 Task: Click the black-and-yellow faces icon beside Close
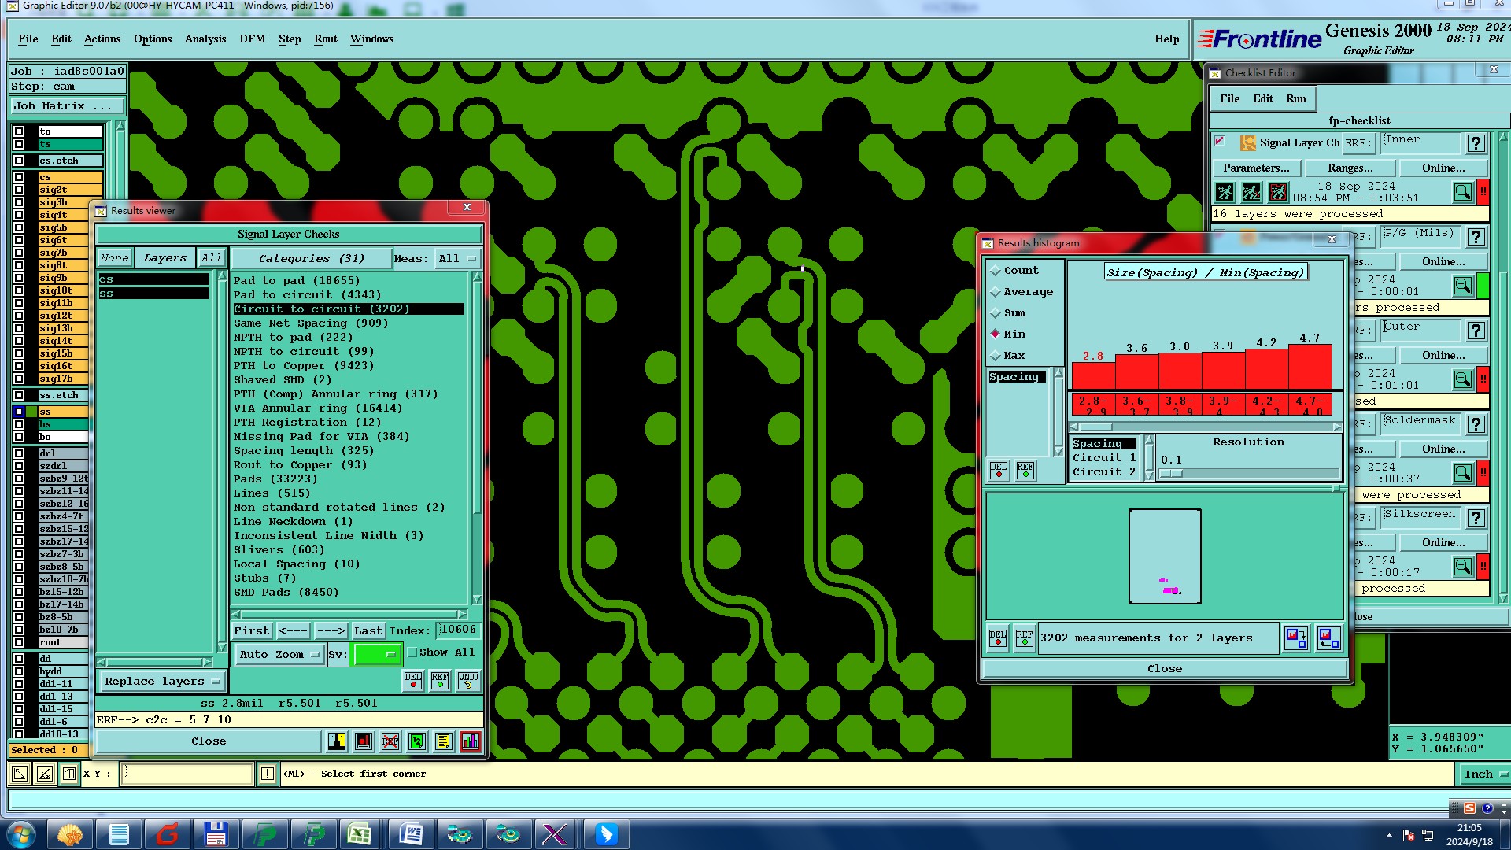[337, 741]
